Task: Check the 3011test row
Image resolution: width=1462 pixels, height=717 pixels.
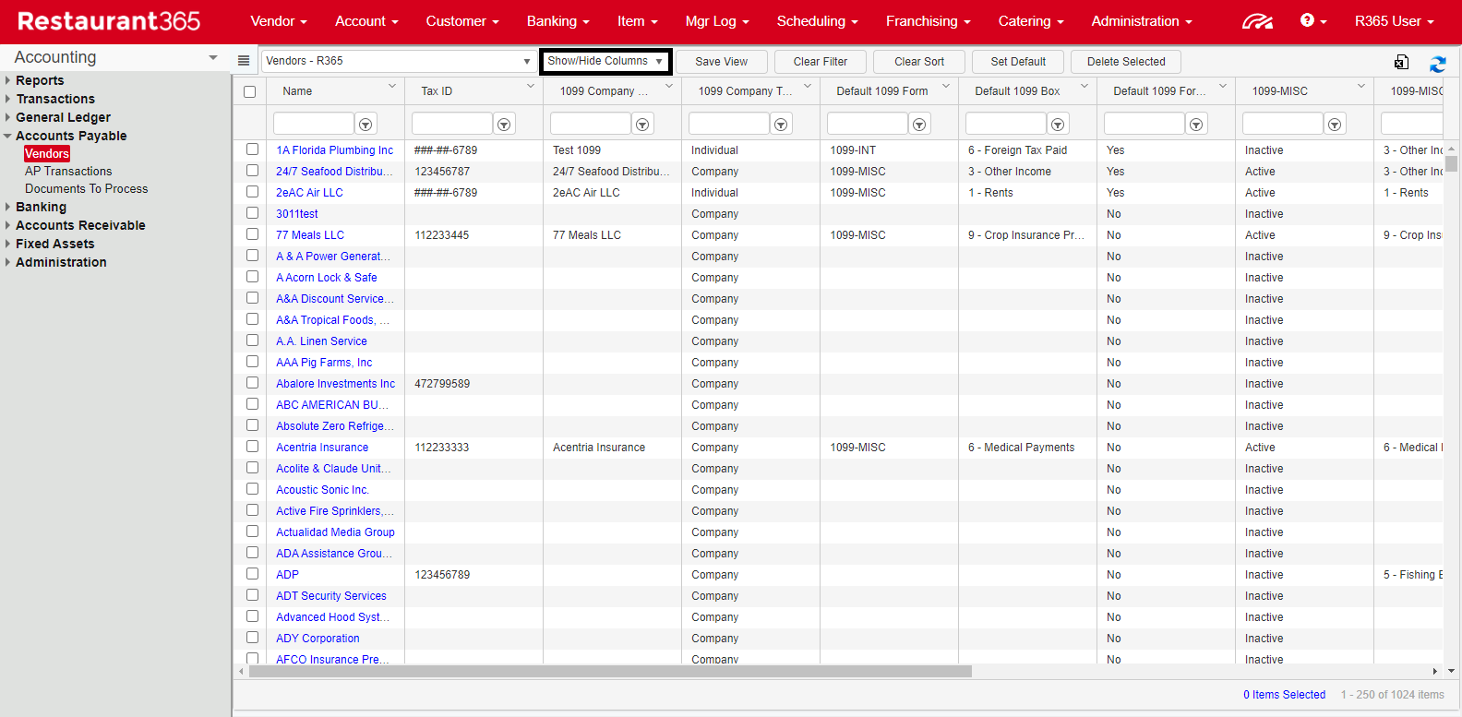Action: [252, 213]
